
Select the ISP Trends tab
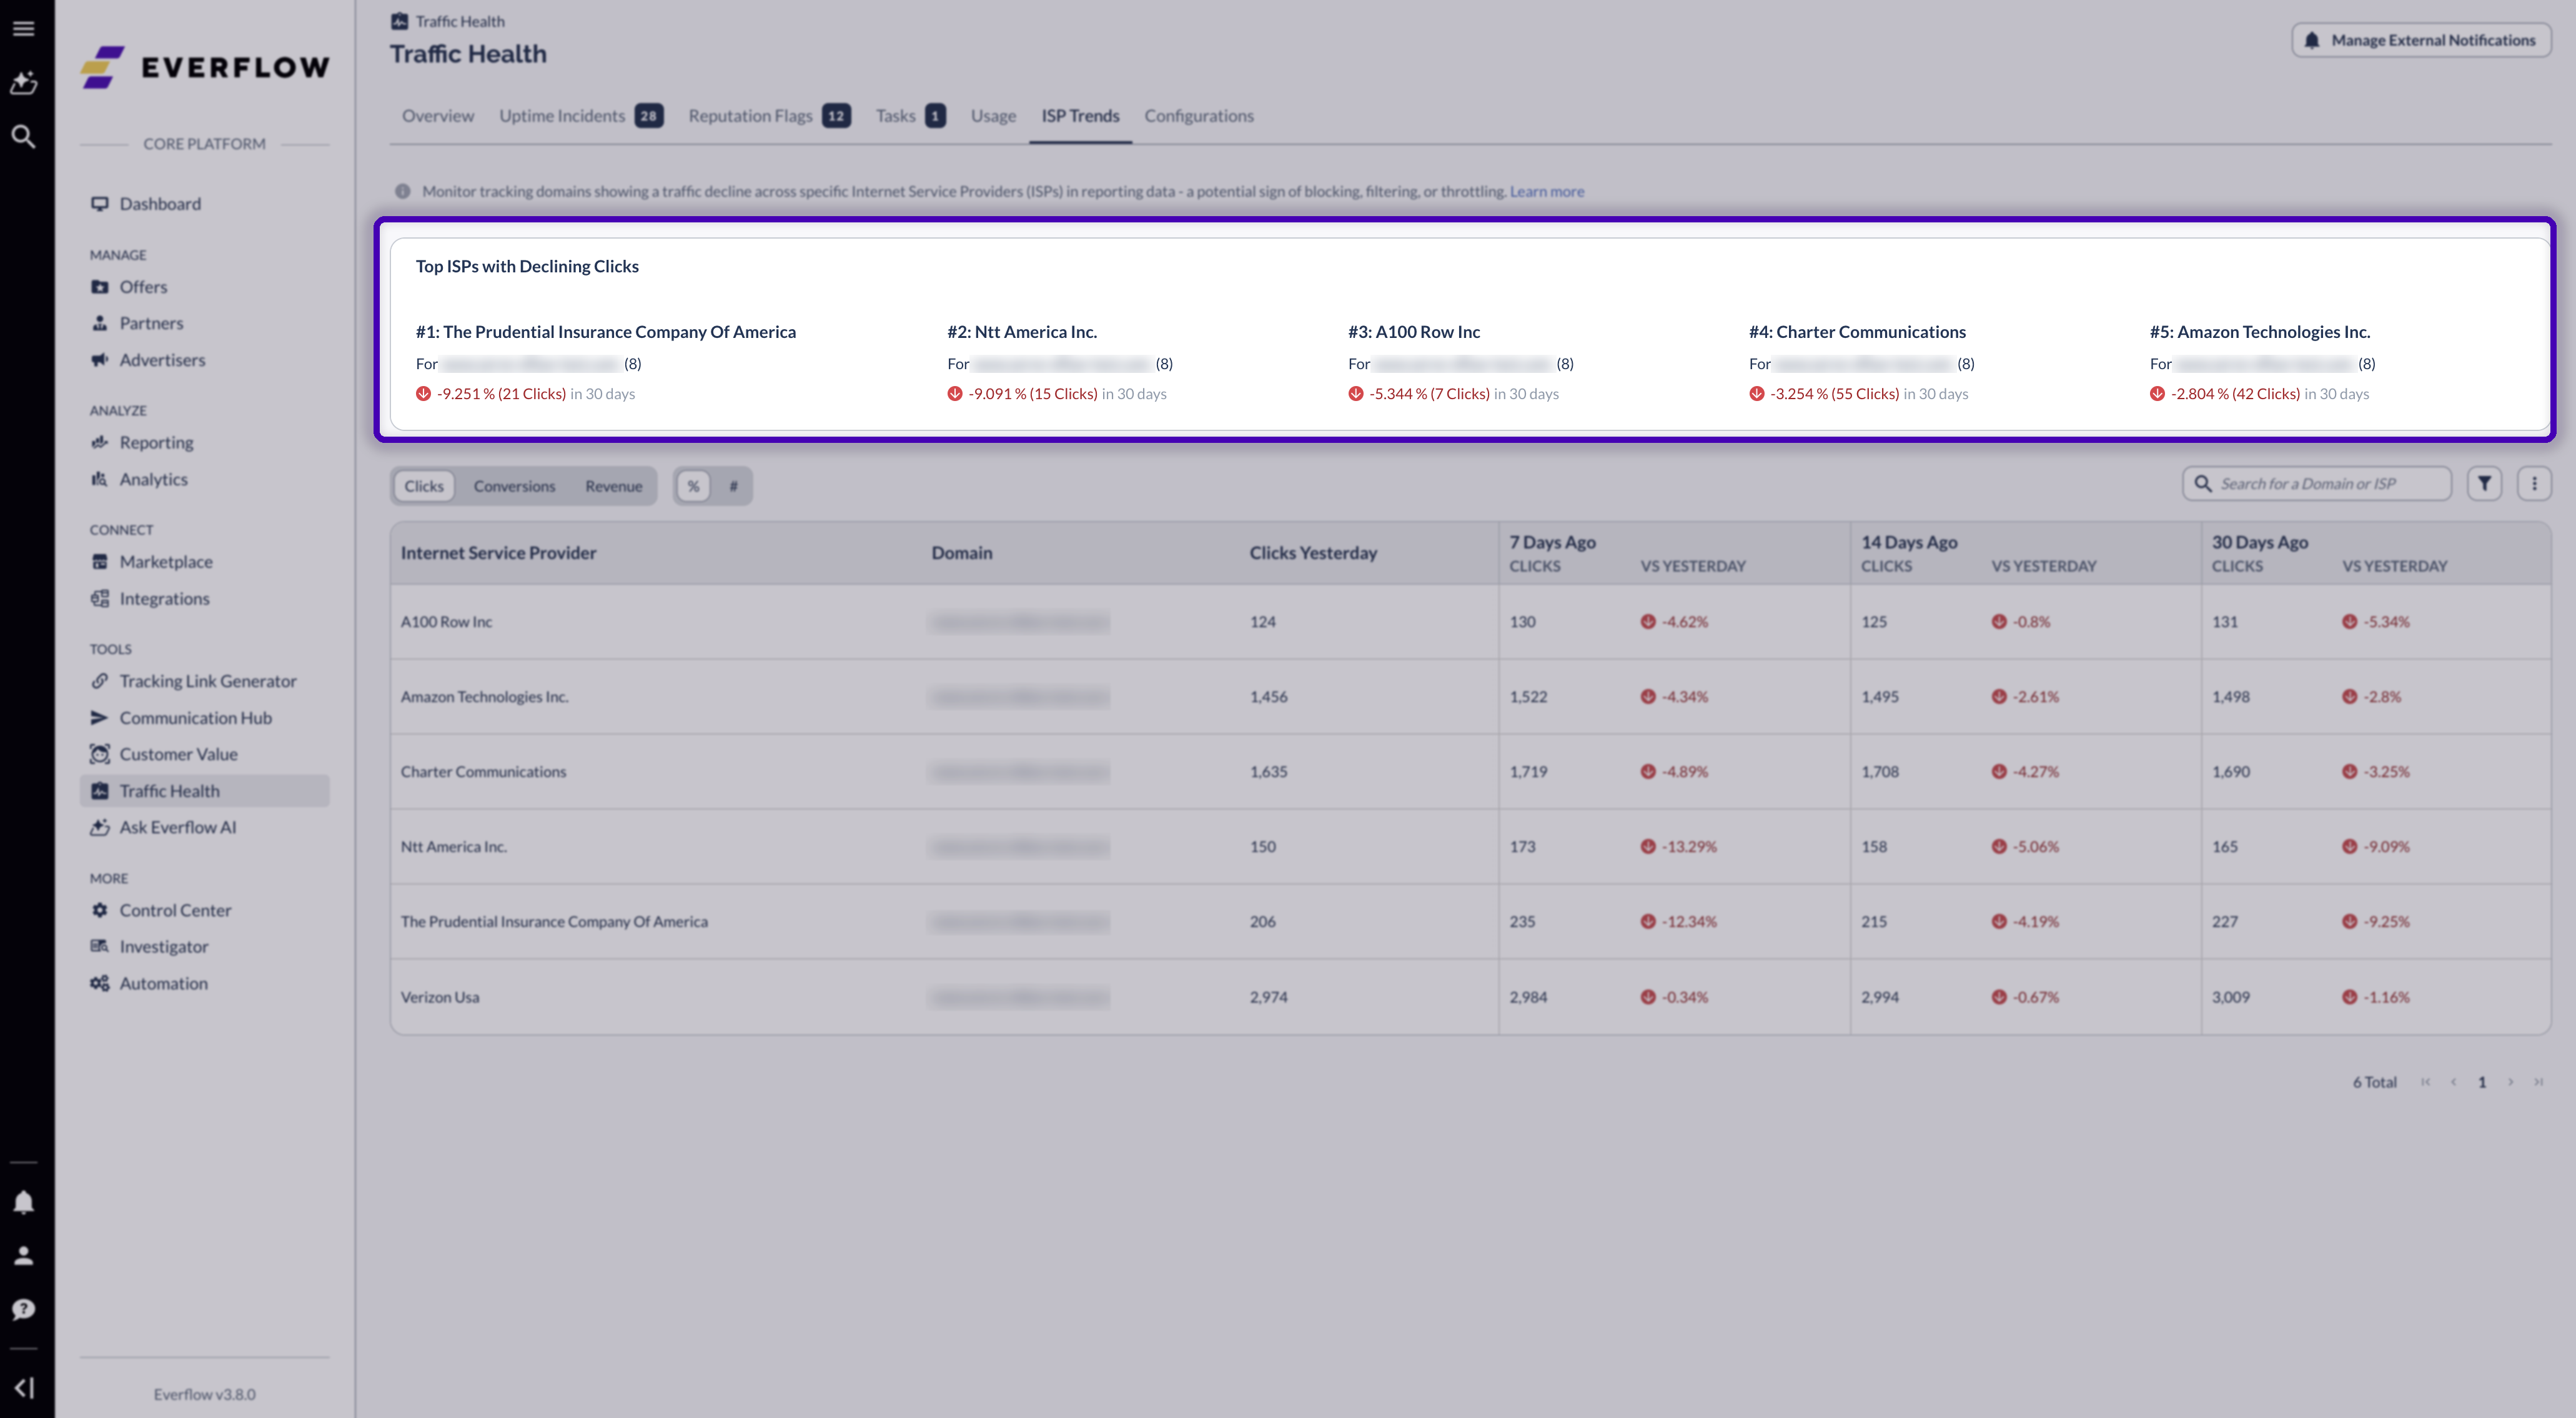click(1080, 116)
